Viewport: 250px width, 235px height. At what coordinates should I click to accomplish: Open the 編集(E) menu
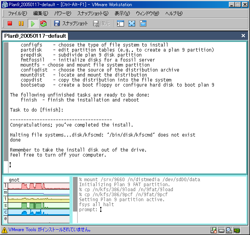coord(40,13)
